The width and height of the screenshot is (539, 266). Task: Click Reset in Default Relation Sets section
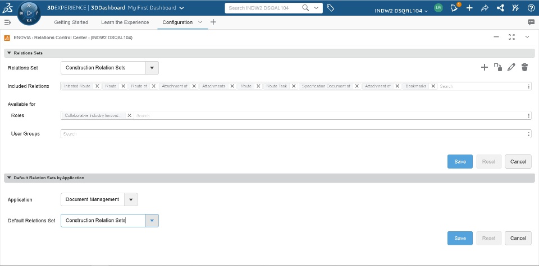tap(489, 238)
